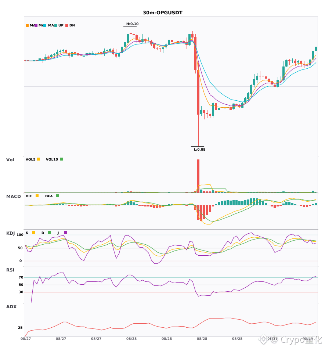Click the Vol panel label

click(x=10, y=160)
